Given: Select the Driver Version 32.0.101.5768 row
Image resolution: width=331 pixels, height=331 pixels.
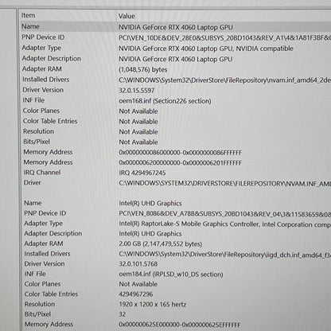Looking at the screenshot, I should click(175, 264).
